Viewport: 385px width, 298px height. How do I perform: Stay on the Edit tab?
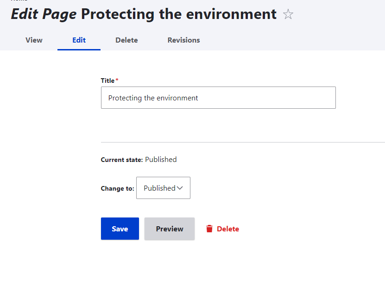(x=79, y=40)
